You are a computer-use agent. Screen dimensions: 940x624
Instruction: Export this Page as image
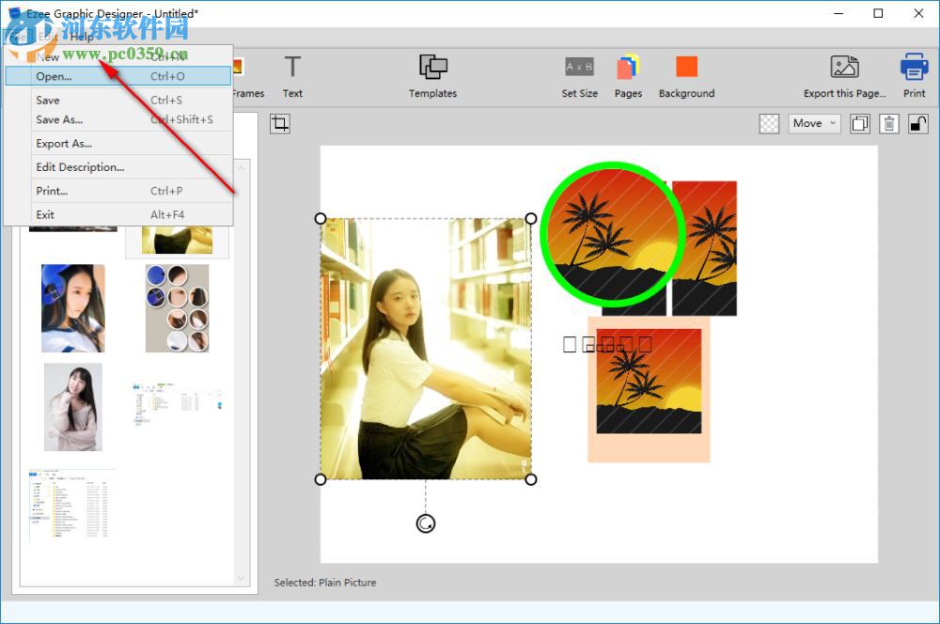(843, 75)
